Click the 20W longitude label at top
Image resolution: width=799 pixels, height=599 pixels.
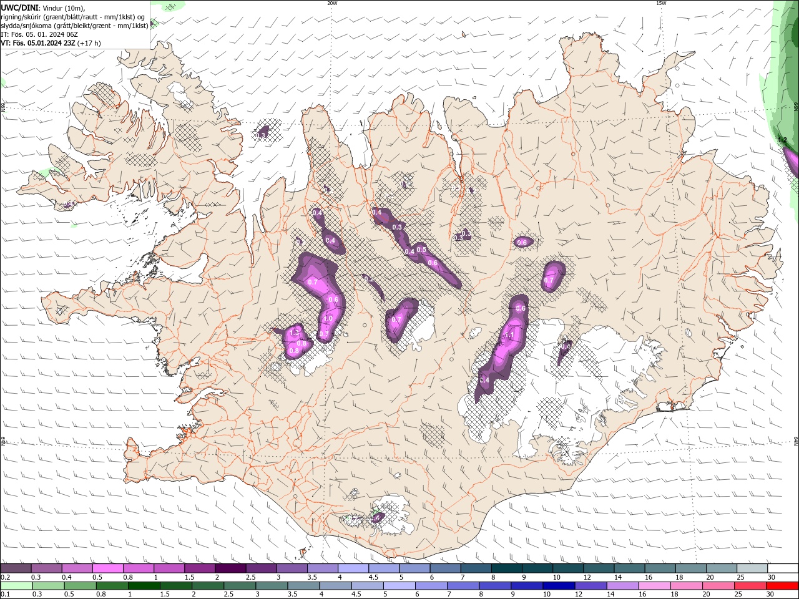tap(332, 3)
